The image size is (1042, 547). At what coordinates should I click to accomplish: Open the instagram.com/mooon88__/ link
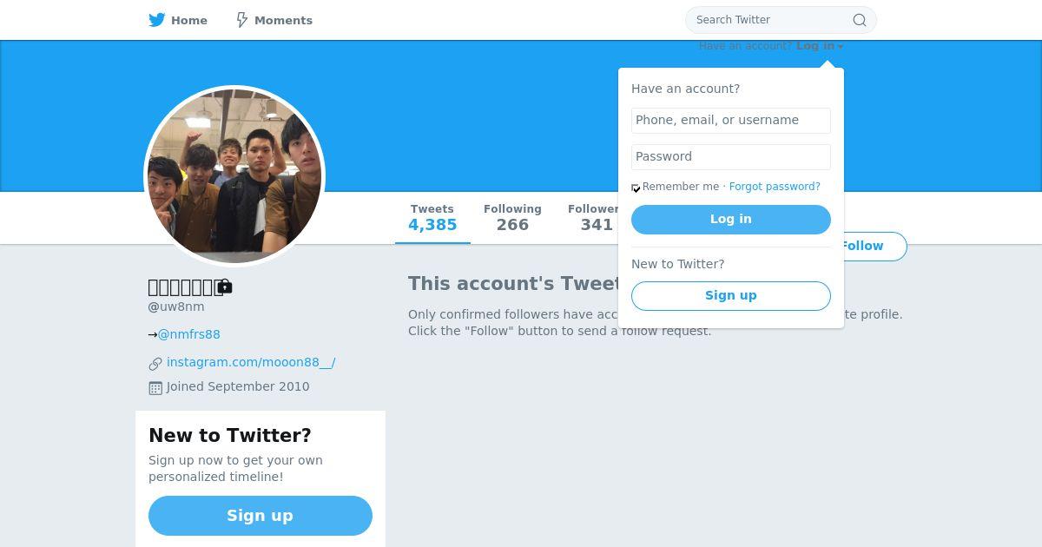coord(251,362)
